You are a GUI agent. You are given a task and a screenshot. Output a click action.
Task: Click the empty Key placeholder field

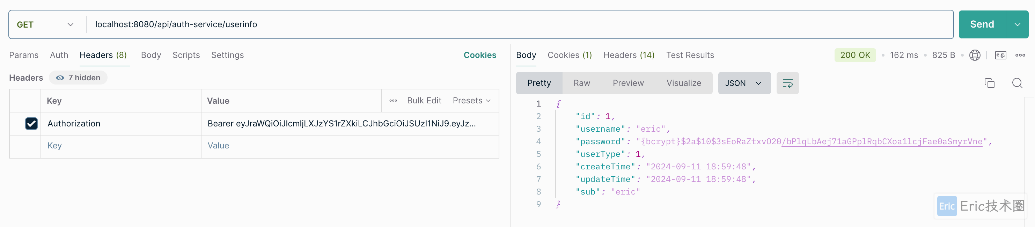tap(120, 146)
